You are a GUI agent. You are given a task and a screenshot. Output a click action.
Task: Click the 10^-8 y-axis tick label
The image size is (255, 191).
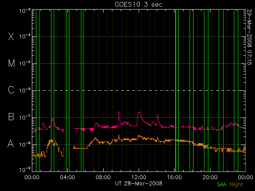click(x=25, y=144)
